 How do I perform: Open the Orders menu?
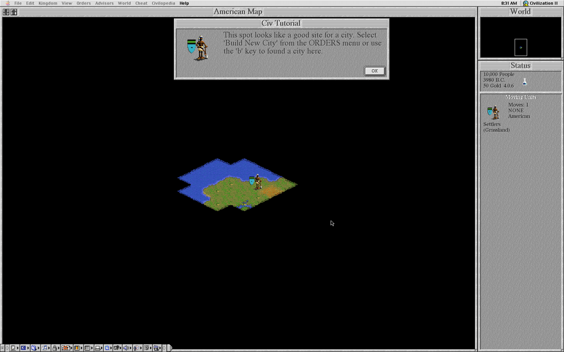(x=84, y=3)
